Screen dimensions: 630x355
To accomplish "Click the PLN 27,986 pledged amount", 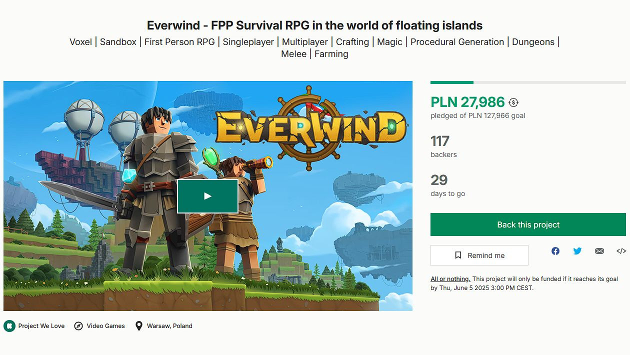I will 467,102.
